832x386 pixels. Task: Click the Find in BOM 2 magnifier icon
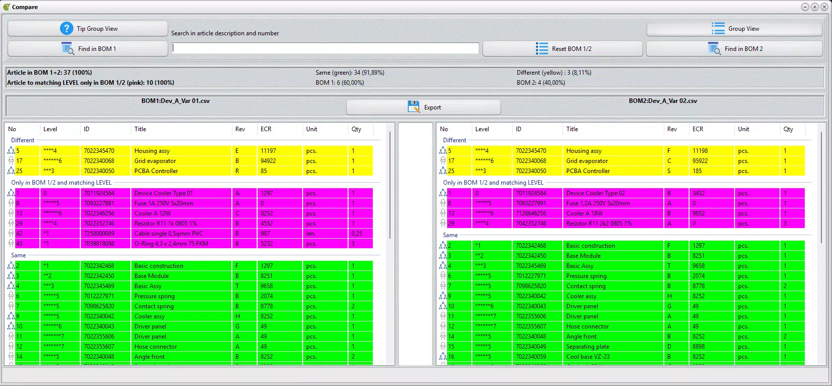pyautogui.click(x=714, y=48)
